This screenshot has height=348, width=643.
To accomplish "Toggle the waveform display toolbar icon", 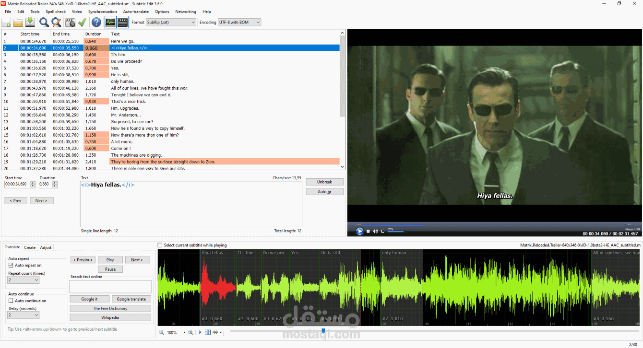I will pos(110,22).
